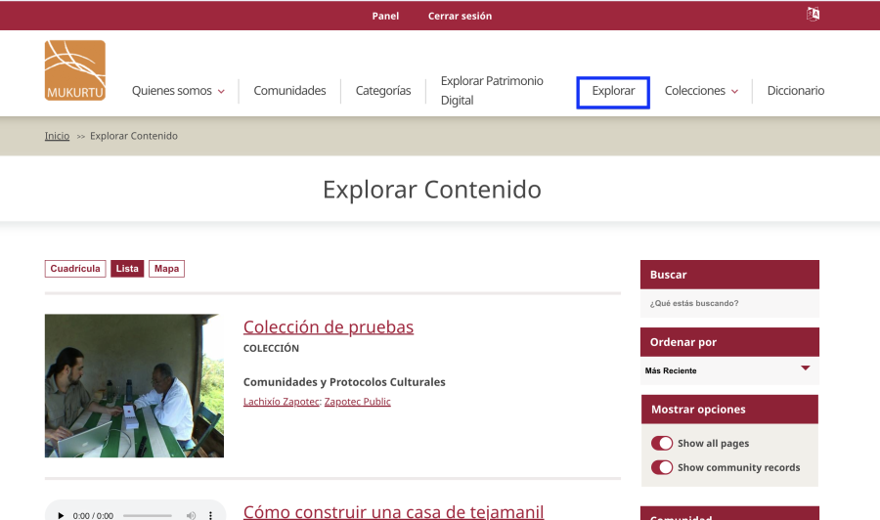This screenshot has width=880, height=520.
Task: Click Explorar Contenido breadcrumb text
Action: point(134,136)
